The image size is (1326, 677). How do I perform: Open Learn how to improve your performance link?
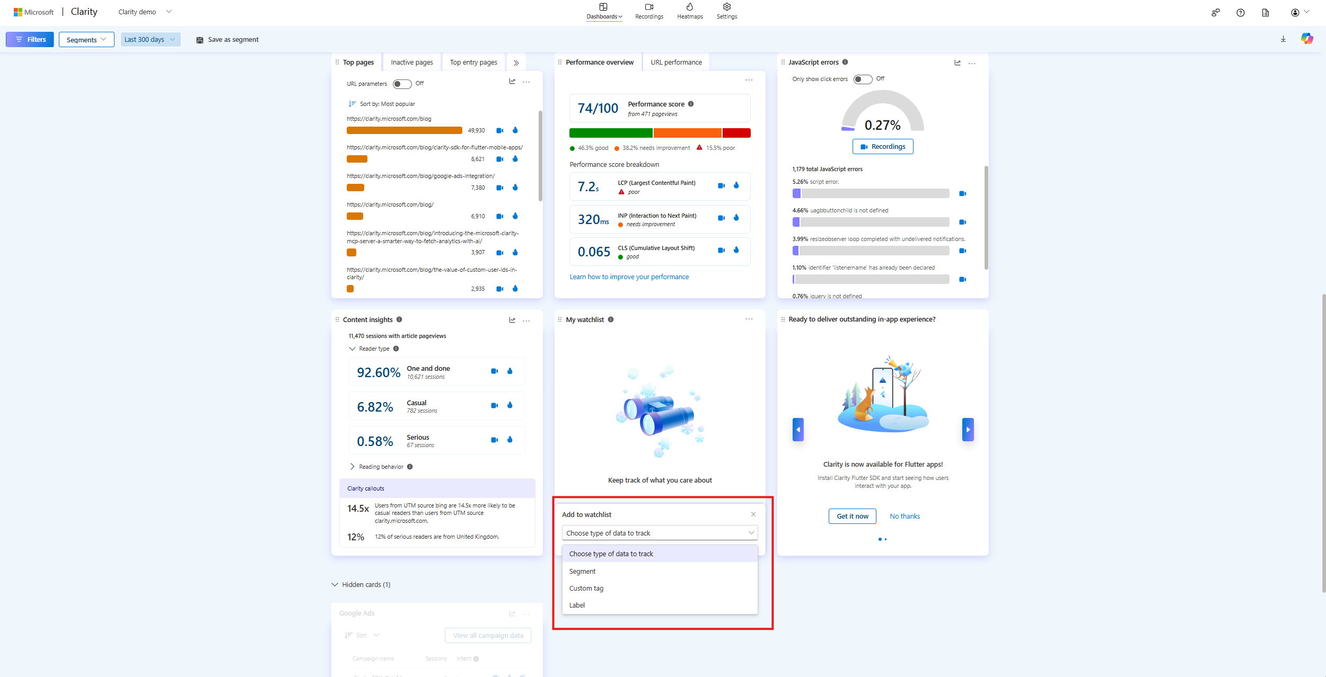tap(629, 277)
